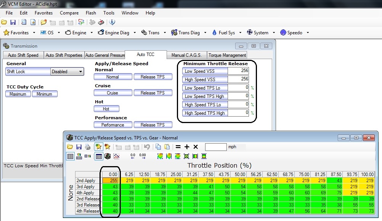The image size is (382, 221).
Task: Click the 2D line graph view icon
Action: [116, 156]
